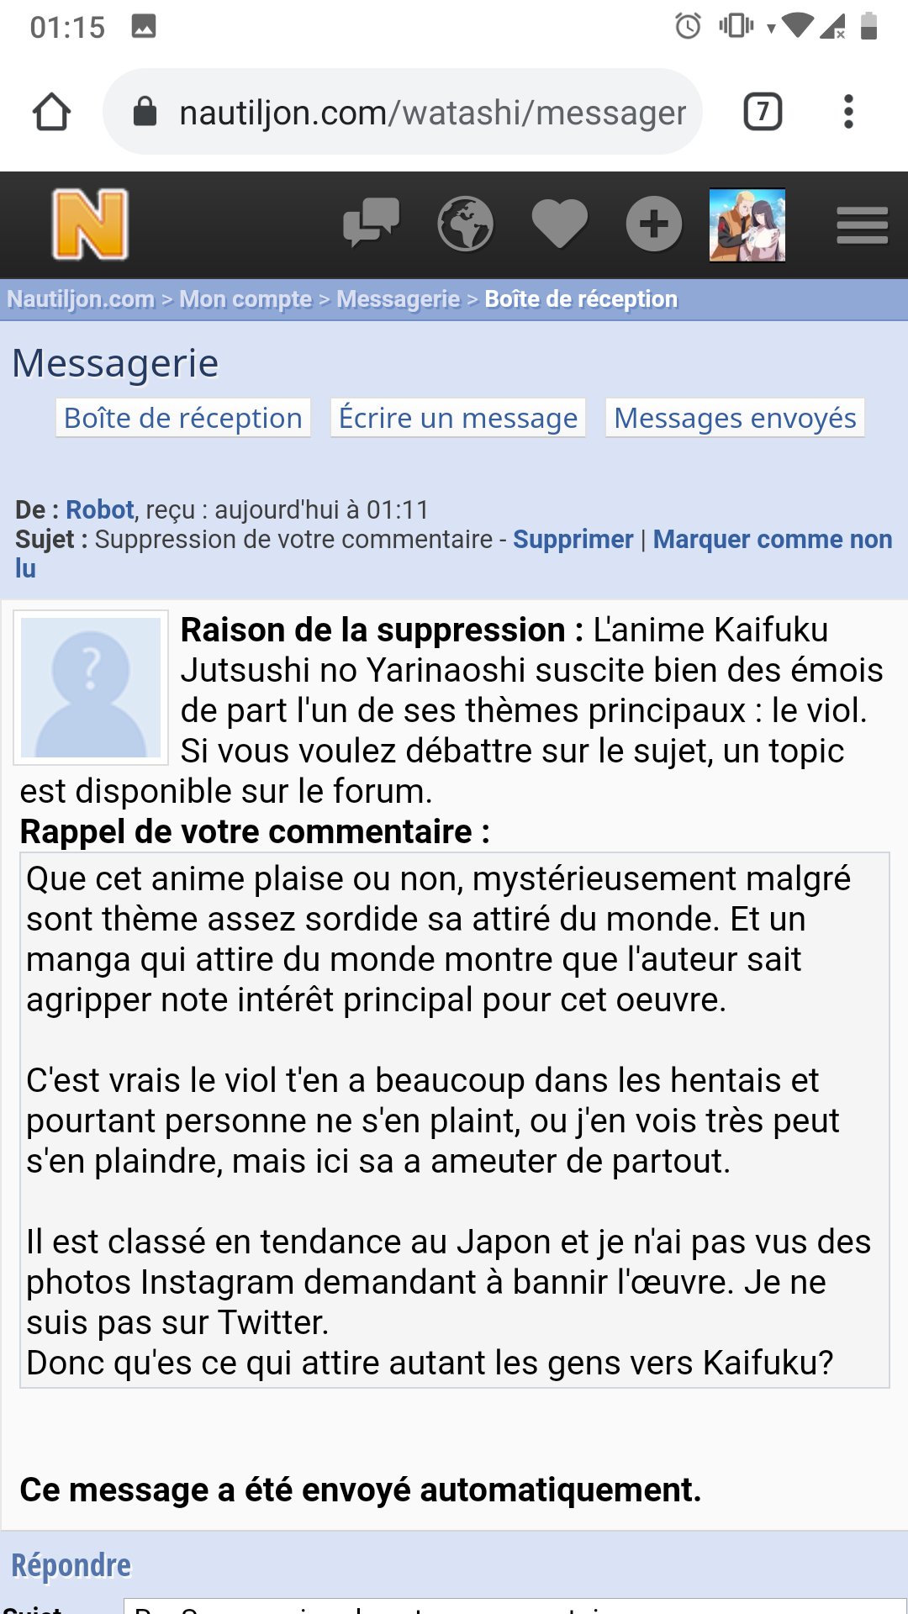Tap the Nautiljon orange N logo

tap(90, 224)
